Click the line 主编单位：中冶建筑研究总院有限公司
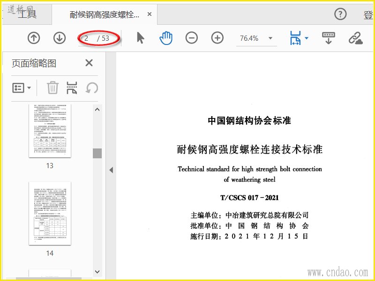The width and height of the screenshot is (375, 281). coord(249,215)
